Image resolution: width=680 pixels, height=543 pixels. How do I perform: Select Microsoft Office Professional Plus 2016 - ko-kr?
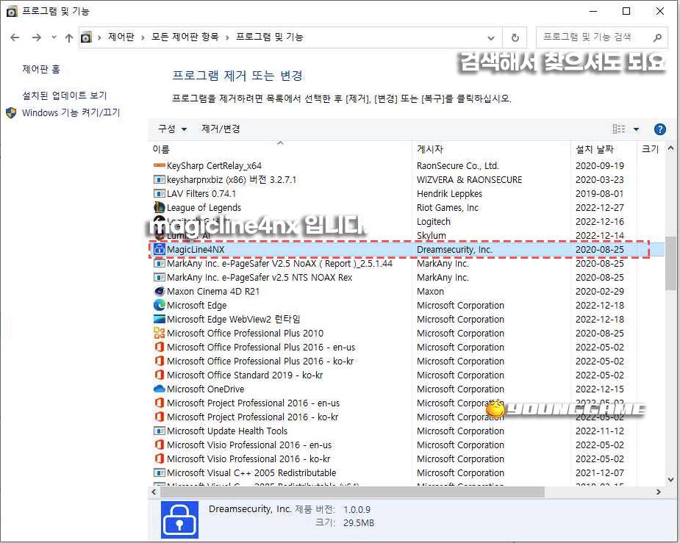260,361
